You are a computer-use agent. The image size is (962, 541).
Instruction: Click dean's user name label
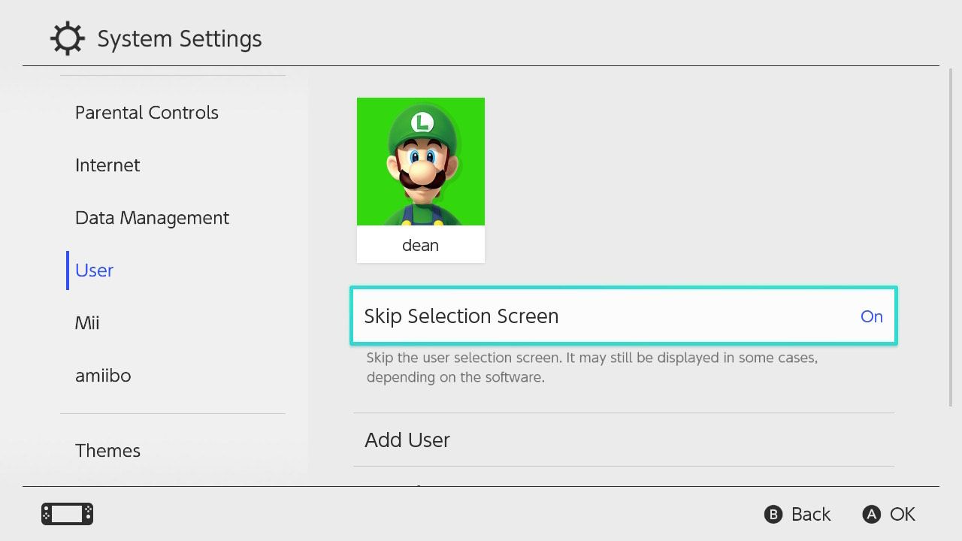pyautogui.click(x=420, y=245)
